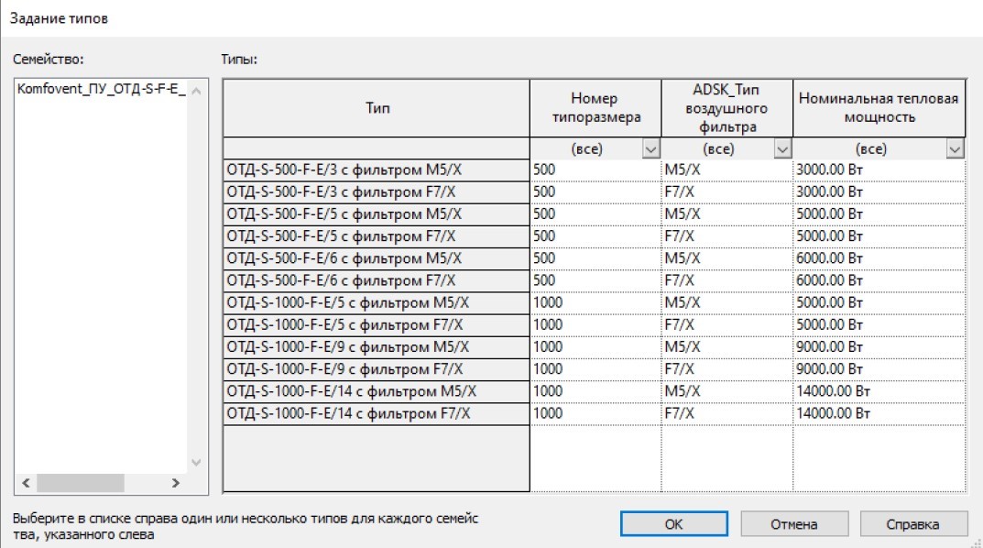This screenshot has height=548, width=983.
Task: Select the Komfovent_ПУ_ОТД-S-F-E_ family entry
Action: (101, 88)
